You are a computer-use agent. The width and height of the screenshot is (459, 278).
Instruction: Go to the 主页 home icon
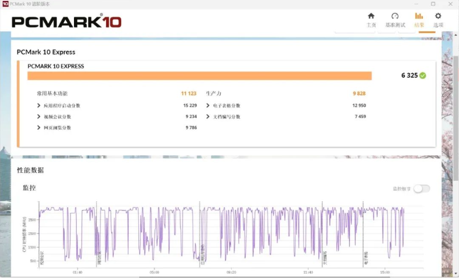click(371, 16)
